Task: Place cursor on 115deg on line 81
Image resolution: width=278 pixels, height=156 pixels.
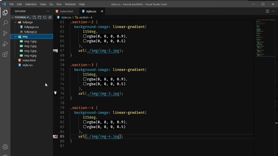Action: pos(89,117)
